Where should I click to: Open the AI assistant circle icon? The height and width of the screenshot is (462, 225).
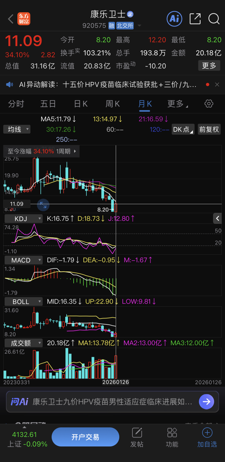[x=174, y=19]
